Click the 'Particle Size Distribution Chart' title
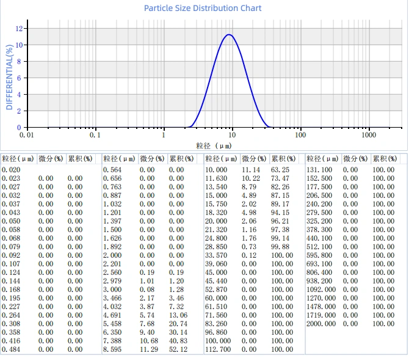This screenshot has height=358, width=409. tap(203, 8)
